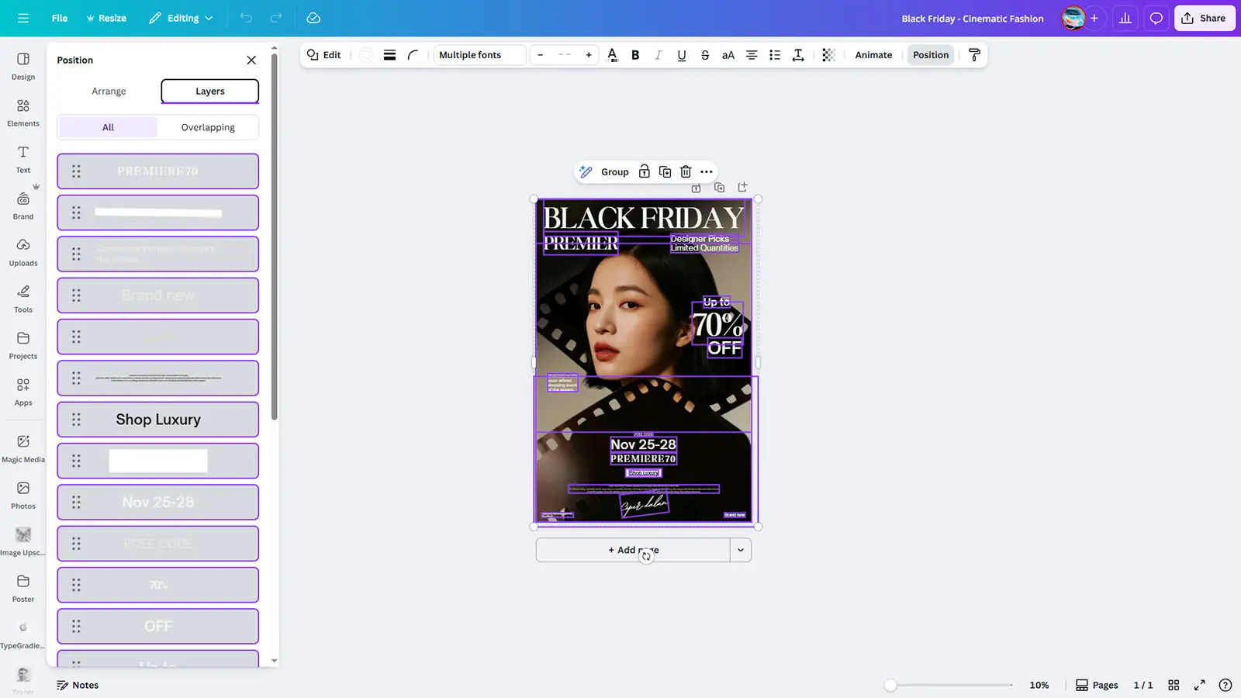
Task: Click the Bold formatting icon
Action: (x=635, y=55)
